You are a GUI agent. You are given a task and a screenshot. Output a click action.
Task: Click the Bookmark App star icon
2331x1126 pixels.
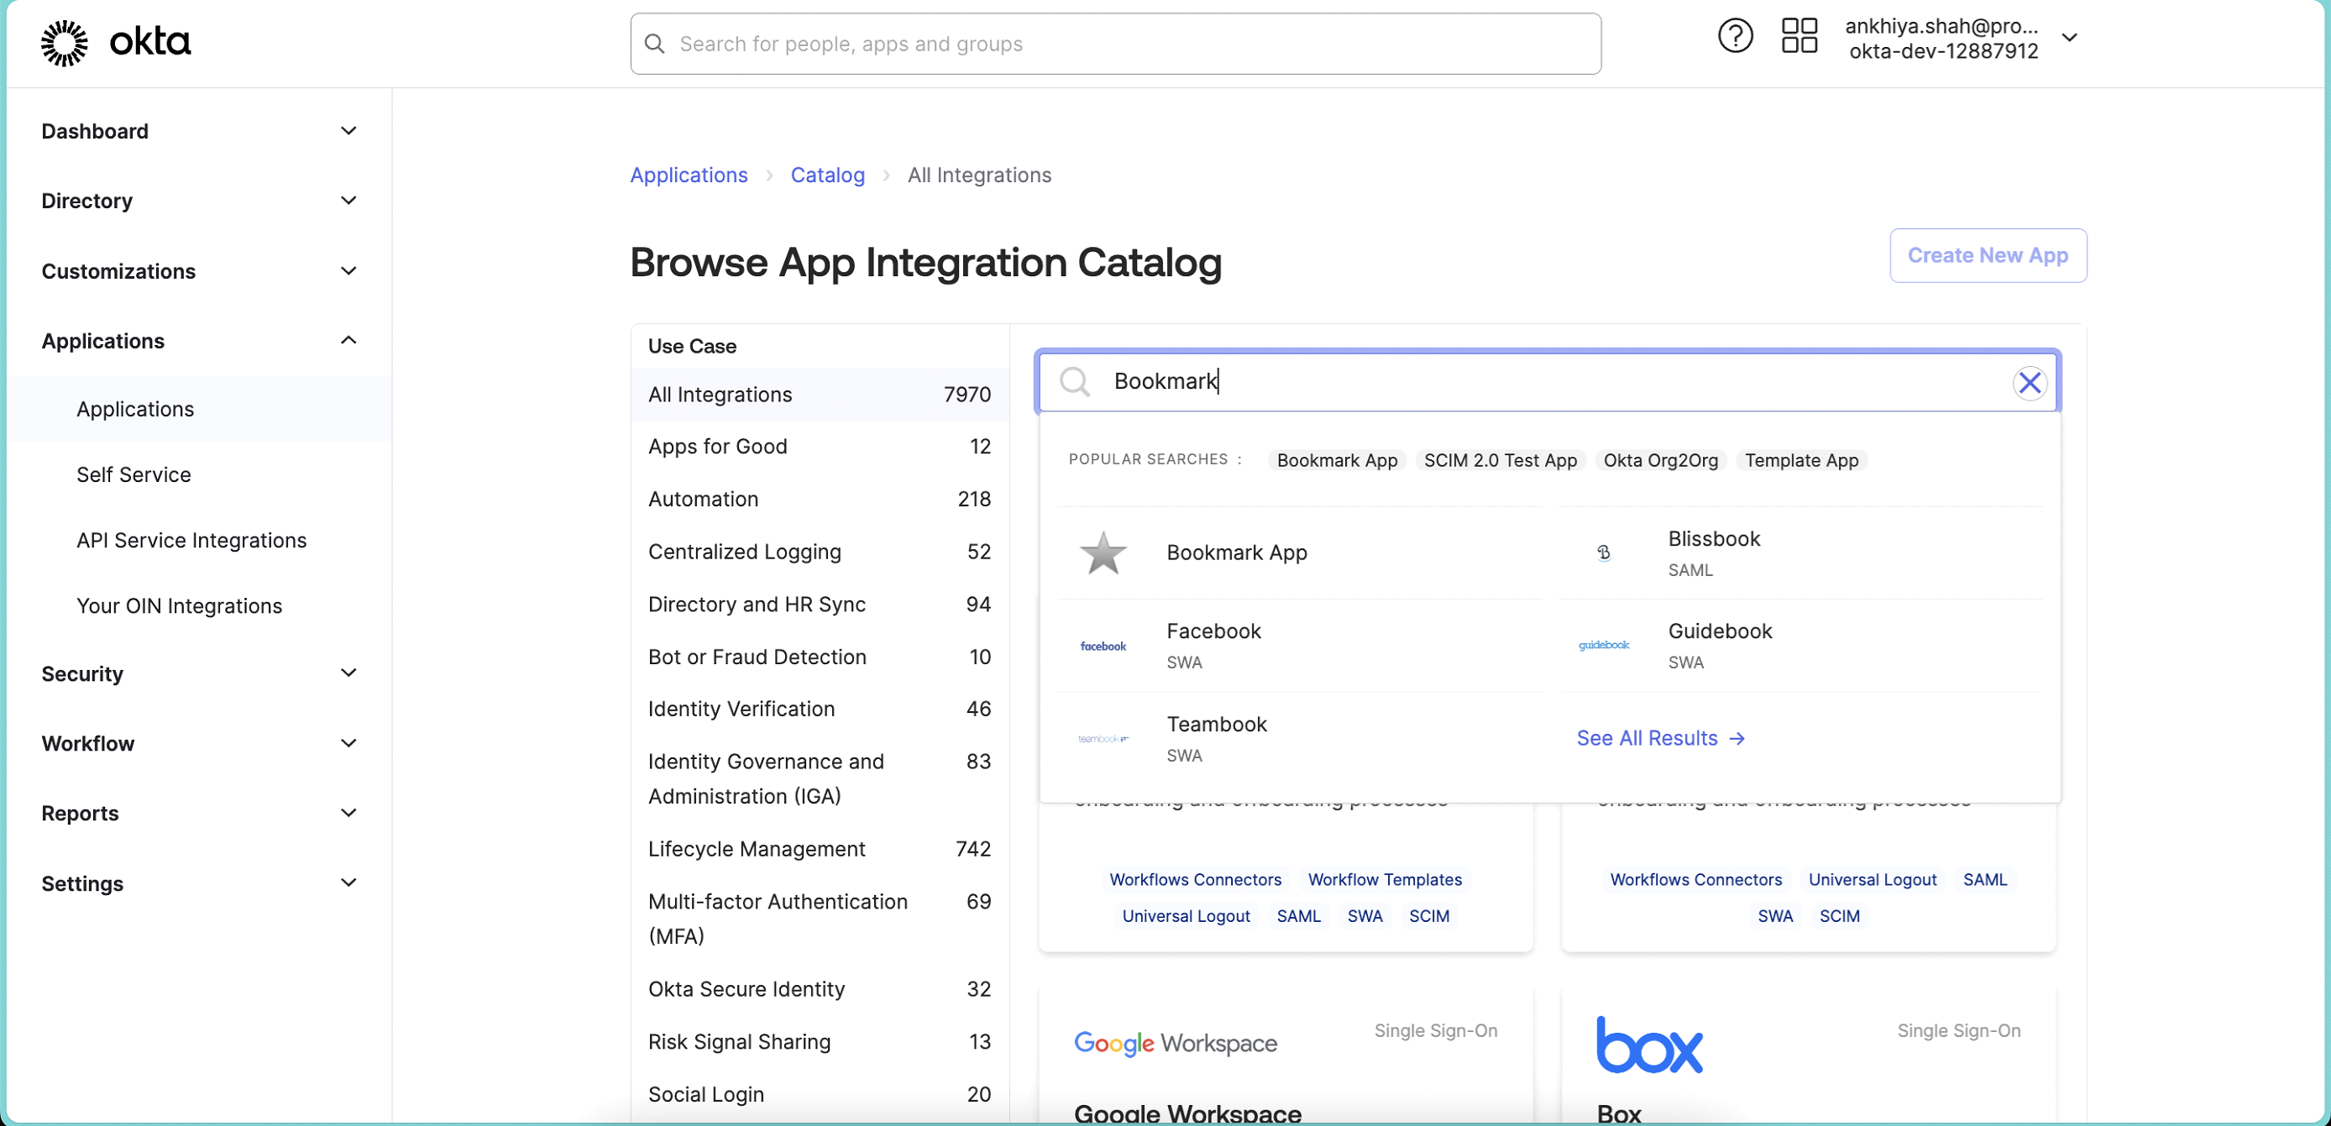tap(1103, 553)
